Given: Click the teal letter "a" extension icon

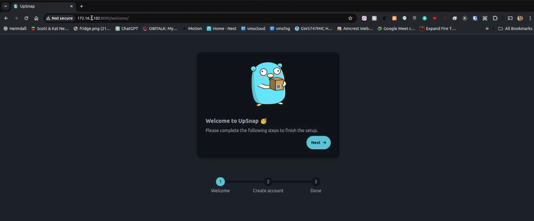Looking at the screenshot, I should coord(425,18).
